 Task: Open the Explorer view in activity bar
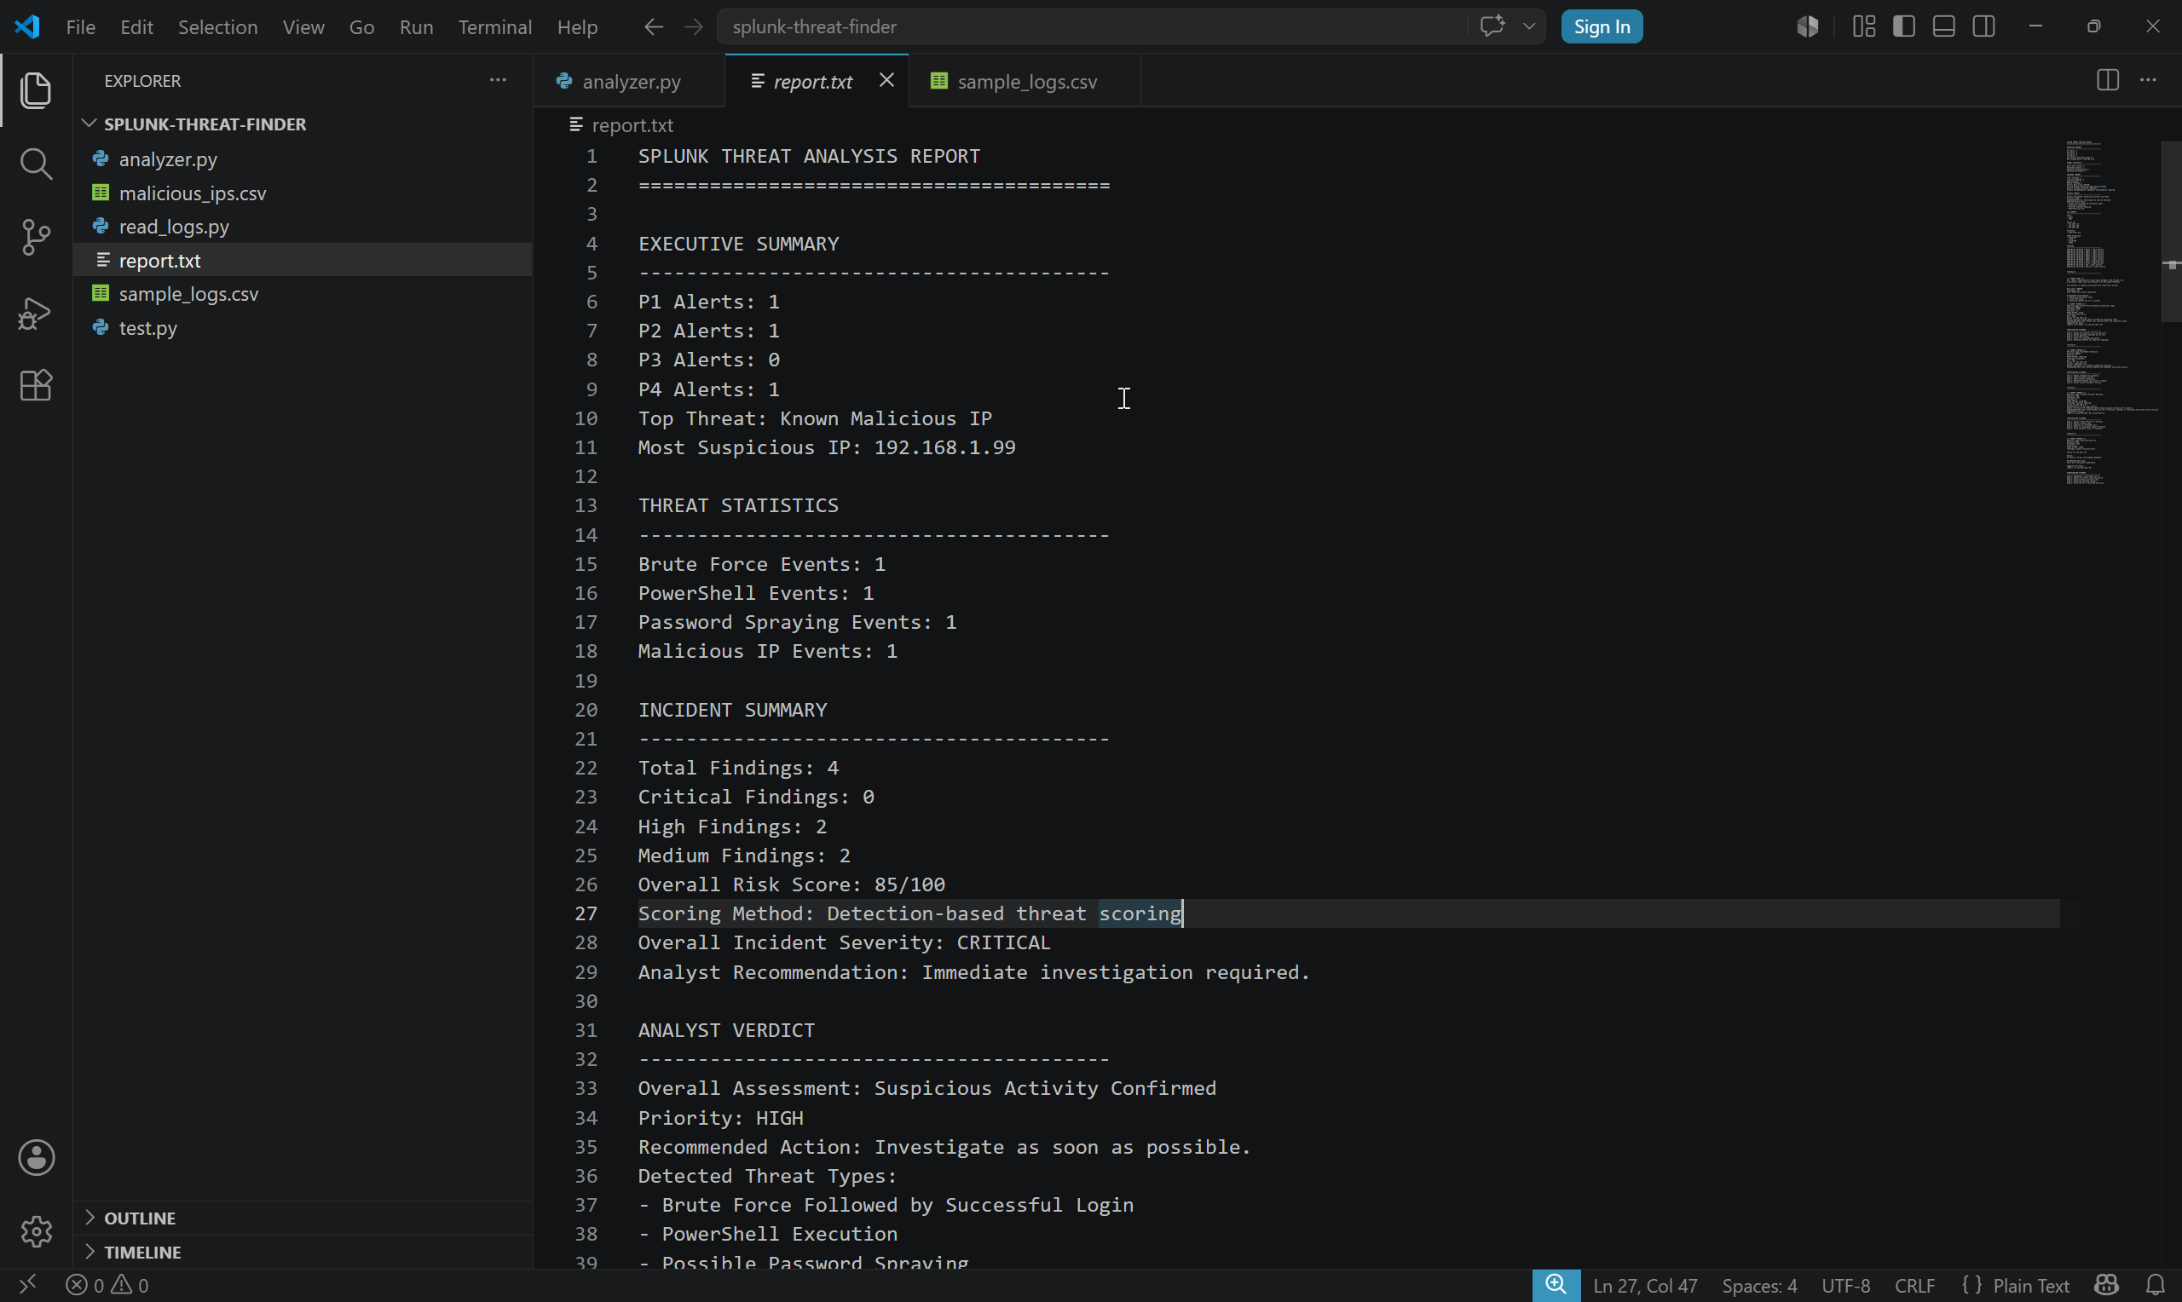[35, 90]
